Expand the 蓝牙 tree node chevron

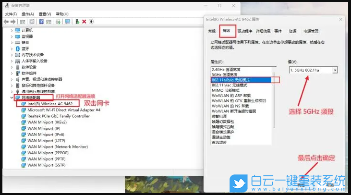point(12,49)
